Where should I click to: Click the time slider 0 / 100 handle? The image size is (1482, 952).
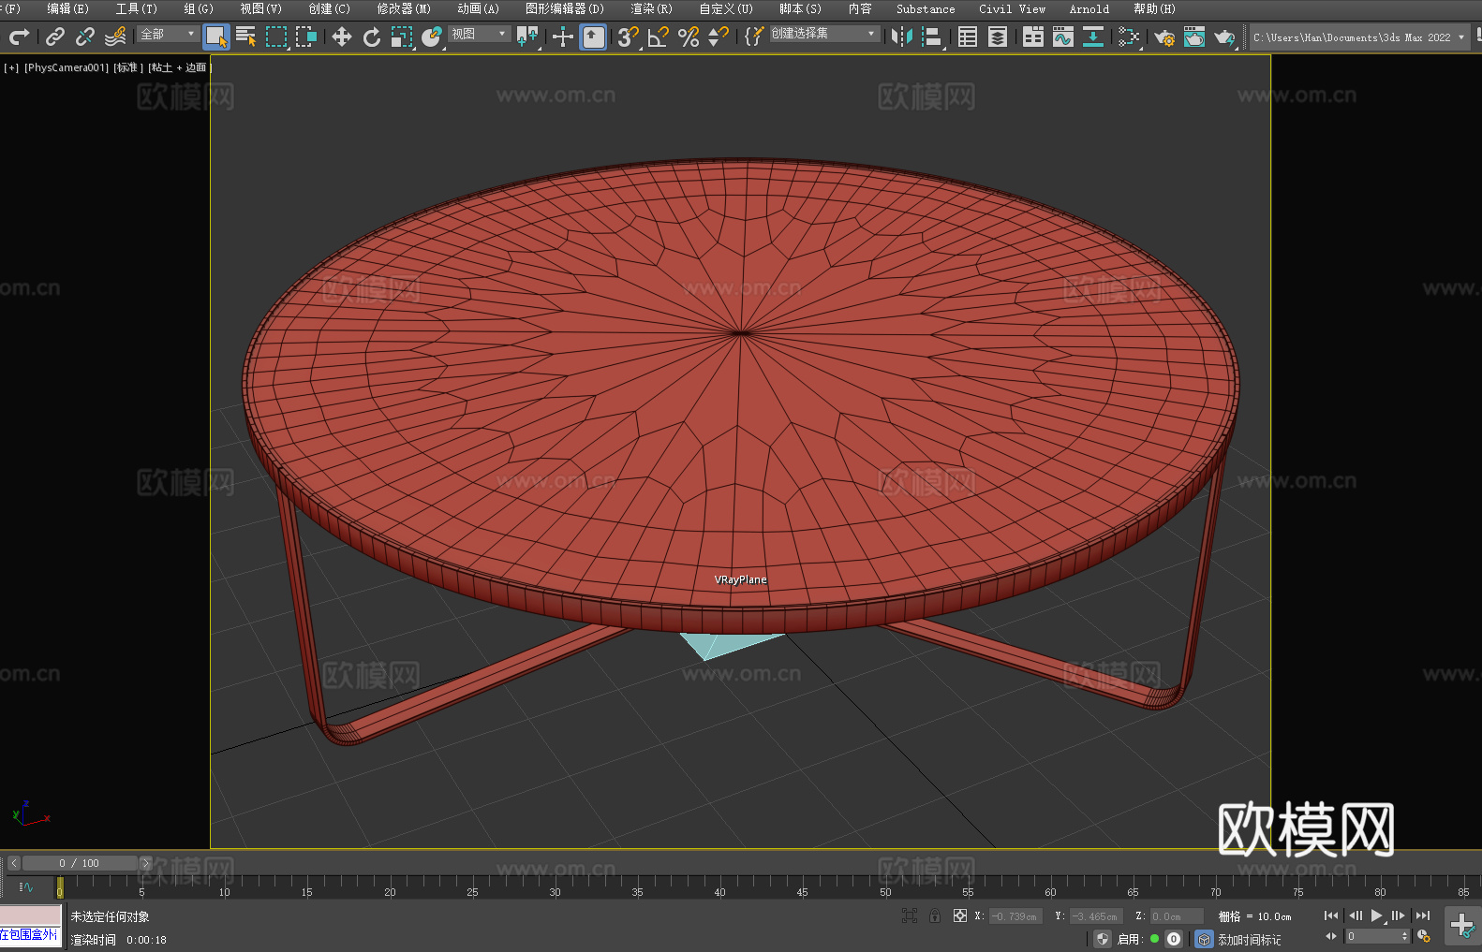click(x=80, y=863)
